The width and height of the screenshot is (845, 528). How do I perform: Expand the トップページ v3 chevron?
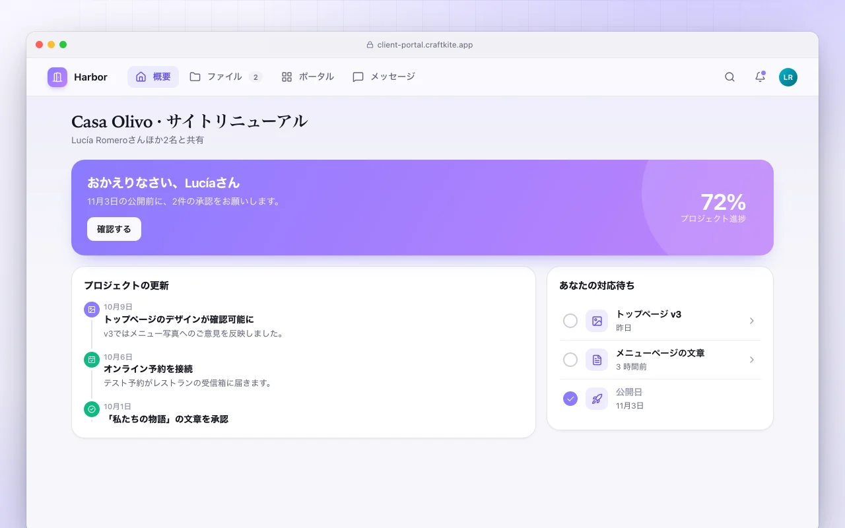(751, 321)
